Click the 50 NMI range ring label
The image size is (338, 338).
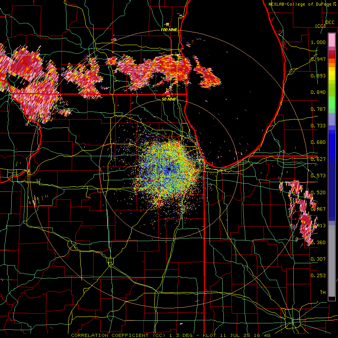[169, 99]
